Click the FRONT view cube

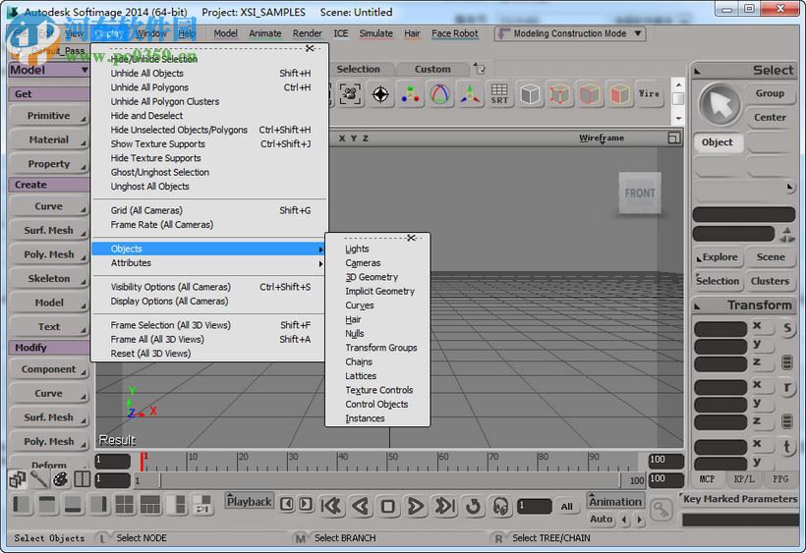pyautogui.click(x=640, y=194)
